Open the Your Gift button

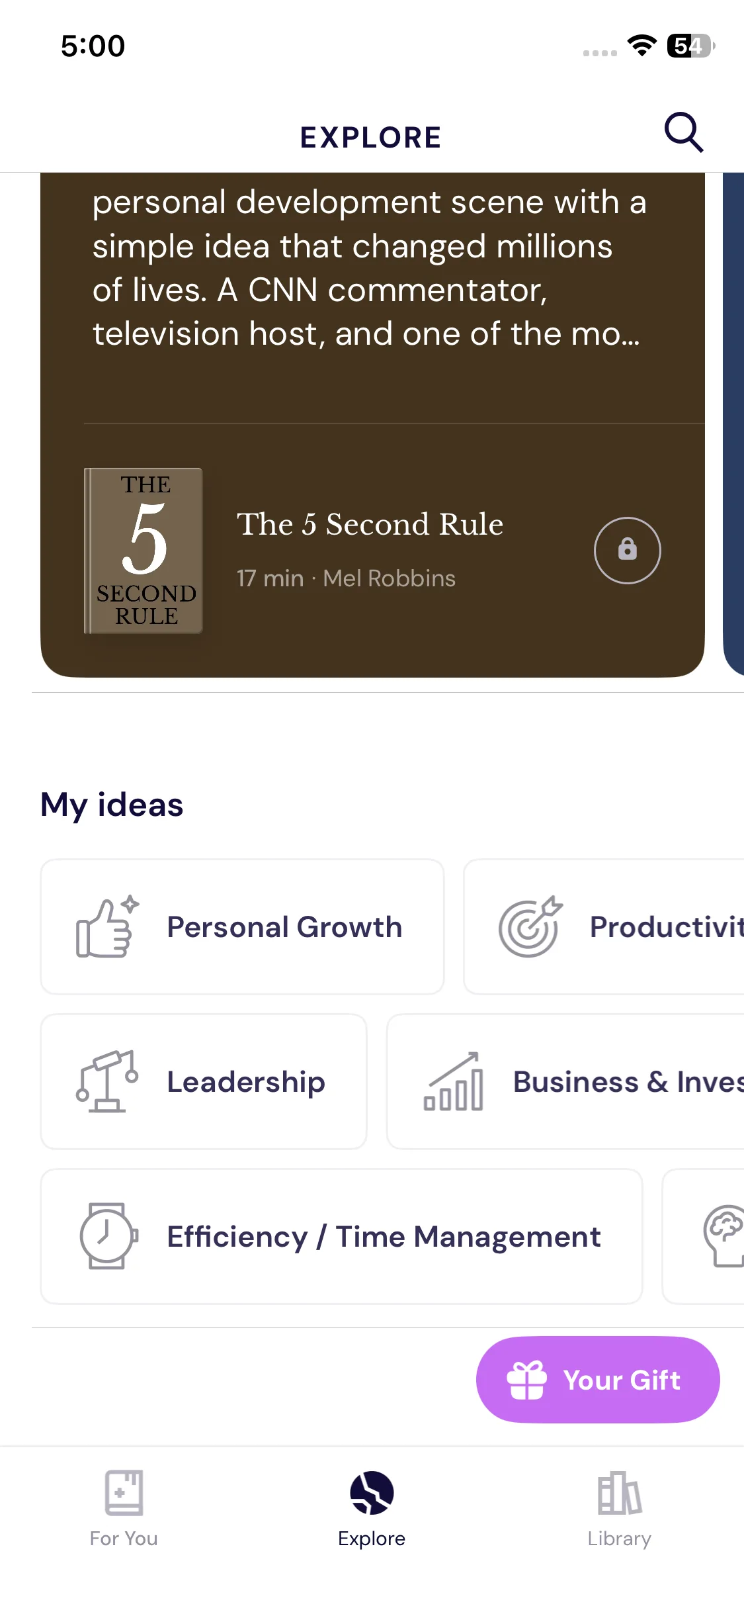[597, 1380]
